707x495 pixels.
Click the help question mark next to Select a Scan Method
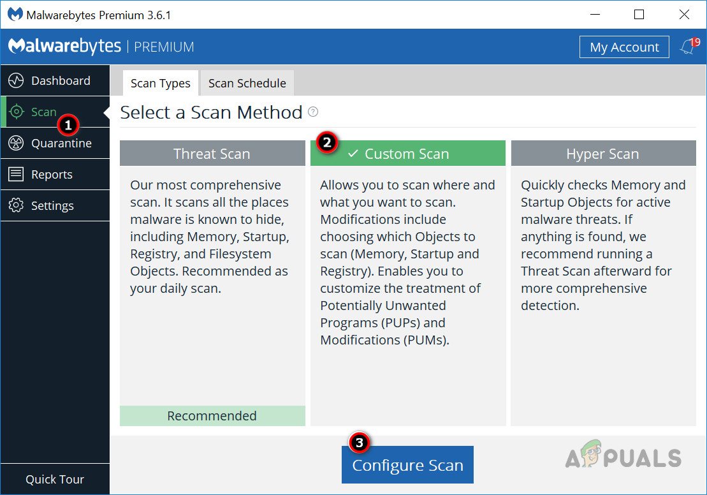[312, 112]
